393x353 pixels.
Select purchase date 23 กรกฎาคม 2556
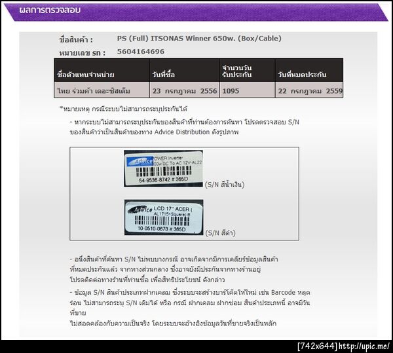[x=185, y=90]
